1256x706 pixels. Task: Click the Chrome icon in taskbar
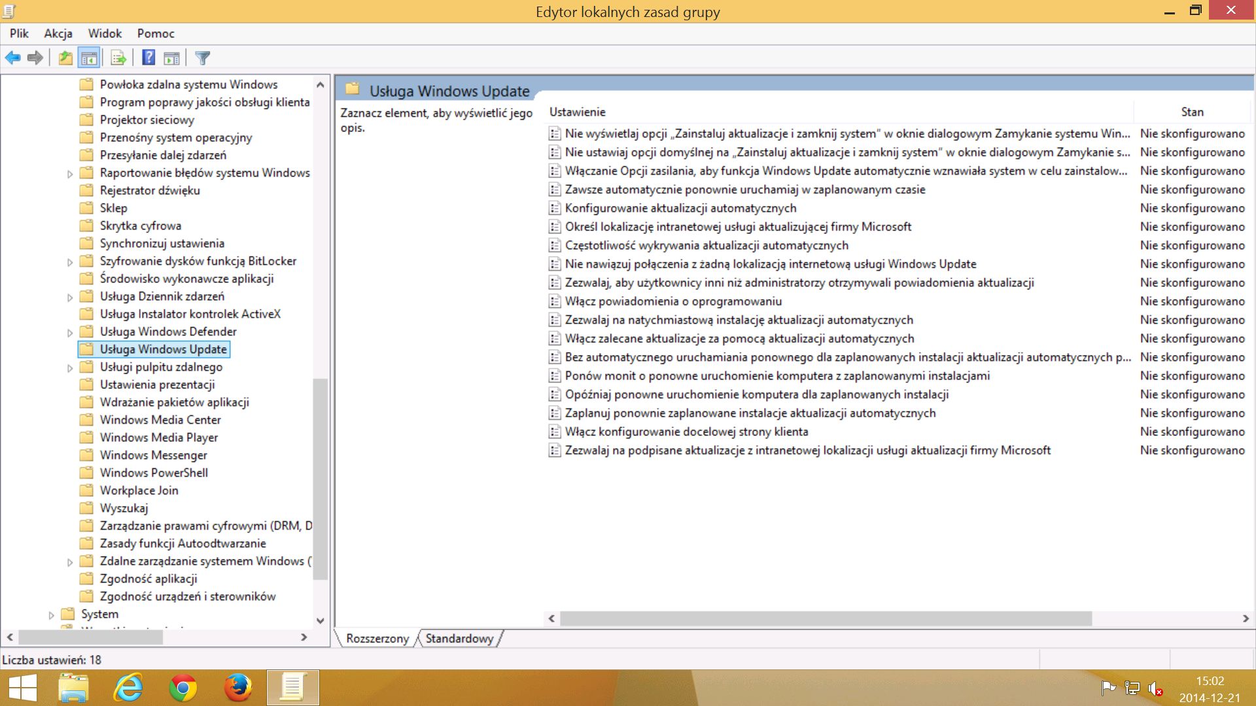pyautogui.click(x=183, y=688)
